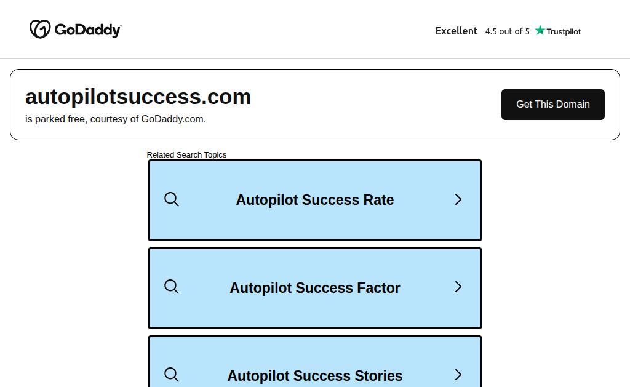Viewport: 630px width, 387px height.
Task: Click the chevron arrow for Autopilot Success Factor
Action: point(458,287)
